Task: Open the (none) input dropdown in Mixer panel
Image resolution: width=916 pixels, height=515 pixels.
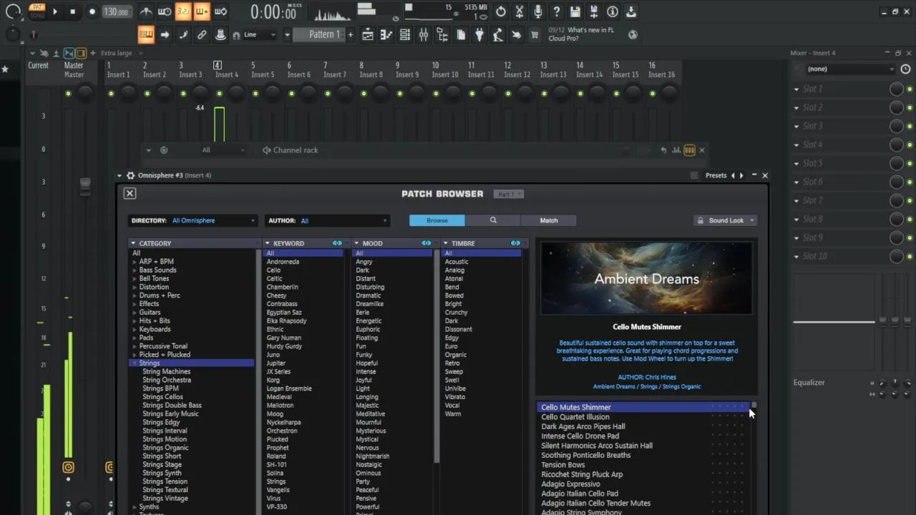Action: (850, 69)
